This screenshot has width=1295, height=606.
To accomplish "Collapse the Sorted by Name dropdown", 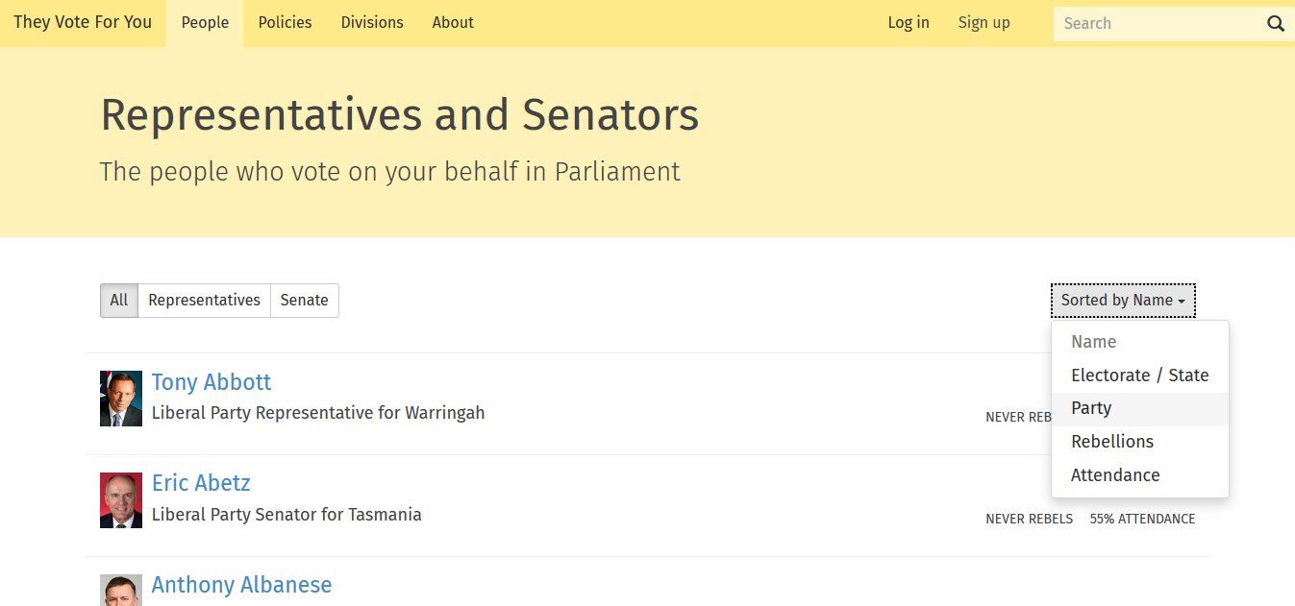I will (1123, 301).
